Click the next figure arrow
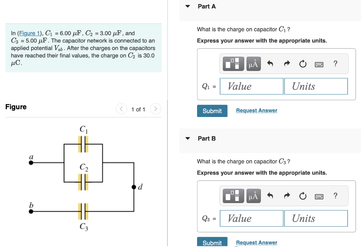 pyautogui.click(x=155, y=109)
